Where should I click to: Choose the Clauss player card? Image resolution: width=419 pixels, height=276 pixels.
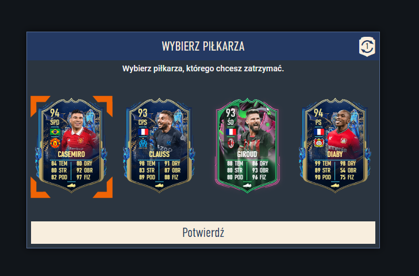pos(159,145)
